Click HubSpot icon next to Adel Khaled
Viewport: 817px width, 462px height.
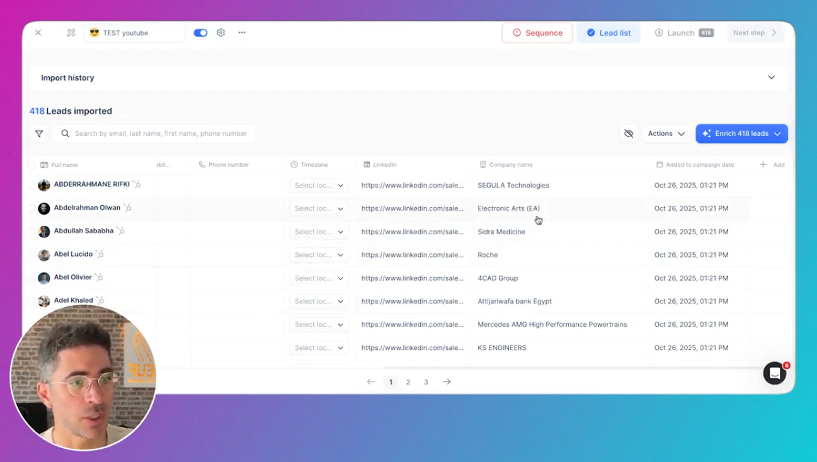coord(100,300)
